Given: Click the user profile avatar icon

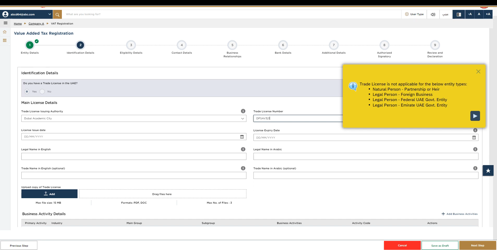Looking at the screenshot, I should [5, 14].
